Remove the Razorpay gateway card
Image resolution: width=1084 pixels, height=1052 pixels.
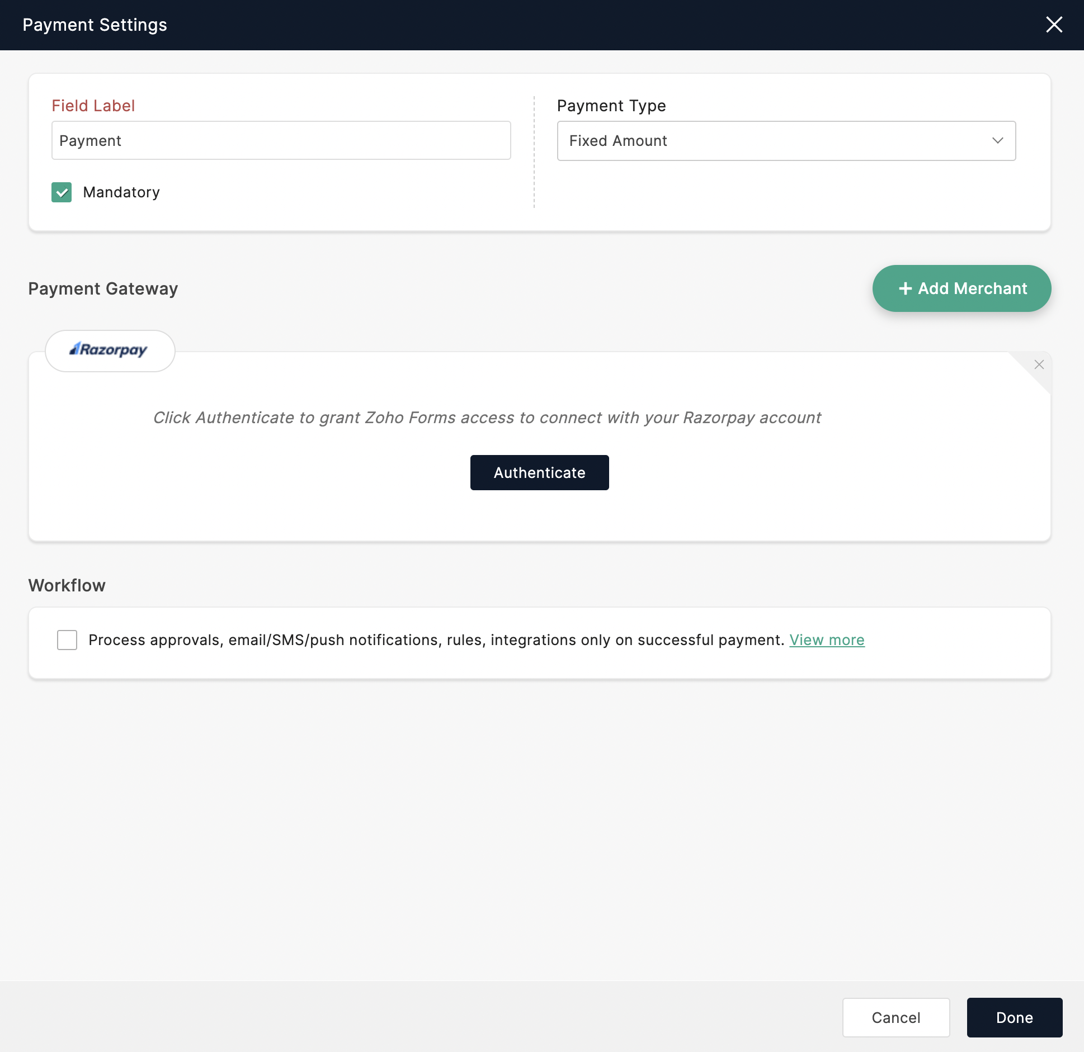click(1039, 364)
